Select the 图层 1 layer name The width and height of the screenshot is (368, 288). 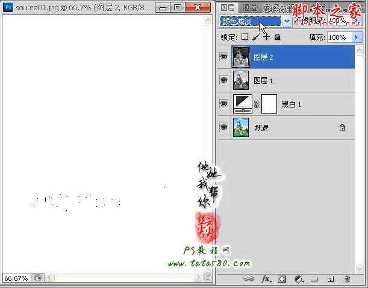click(x=263, y=81)
